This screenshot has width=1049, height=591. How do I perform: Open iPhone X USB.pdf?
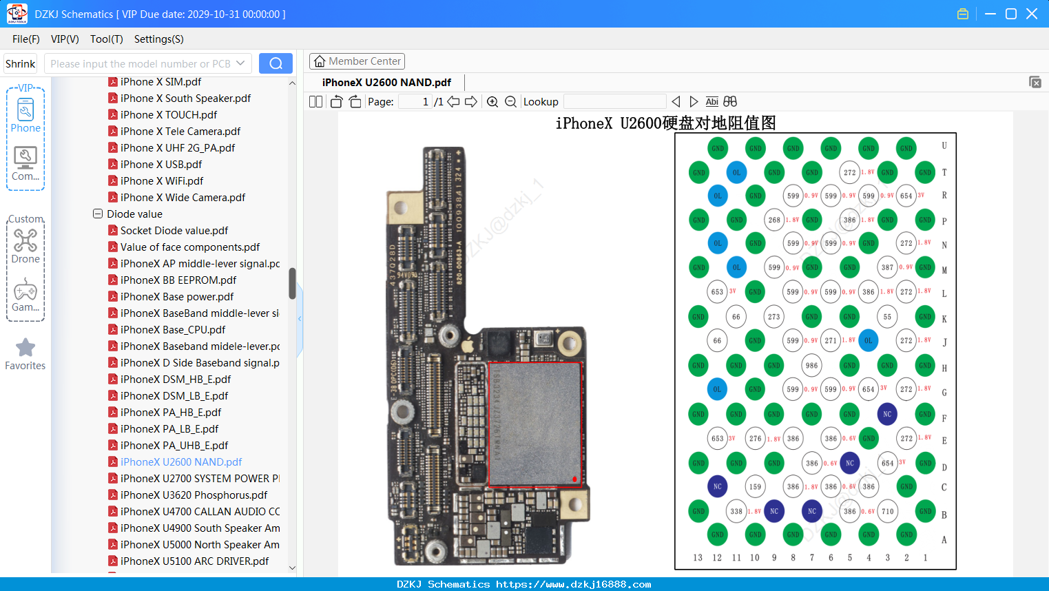click(161, 165)
